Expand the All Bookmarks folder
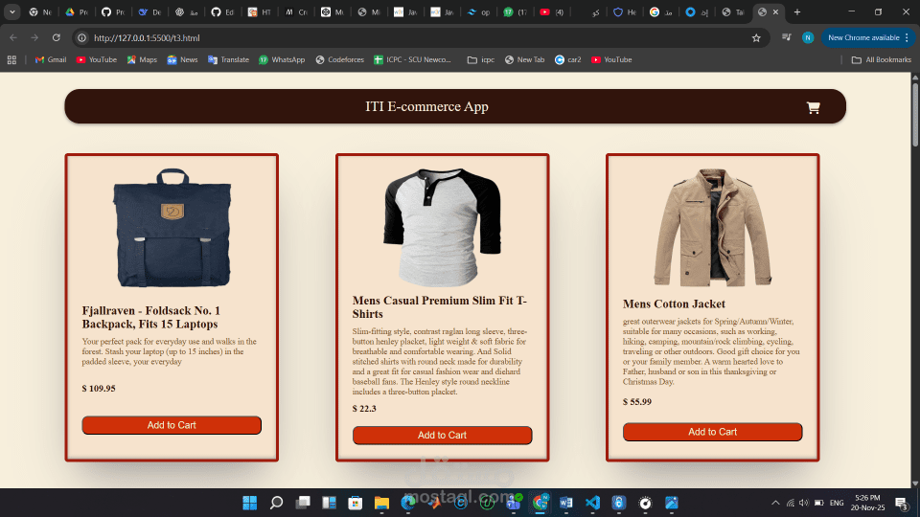The width and height of the screenshot is (920, 517). coord(882,59)
